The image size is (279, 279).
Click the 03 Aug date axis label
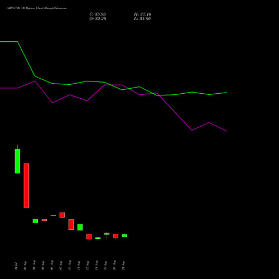pyautogui.click(x=25, y=266)
